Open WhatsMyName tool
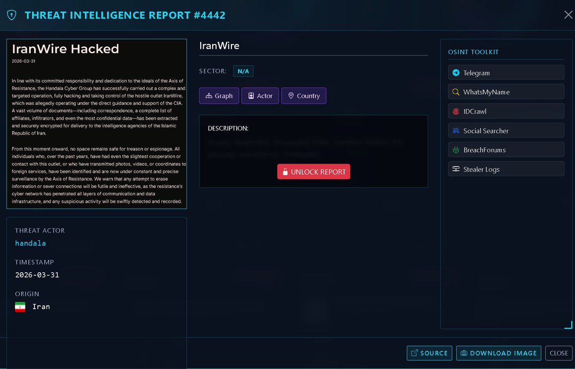This screenshot has width=575, height=369. pos(506,92)
